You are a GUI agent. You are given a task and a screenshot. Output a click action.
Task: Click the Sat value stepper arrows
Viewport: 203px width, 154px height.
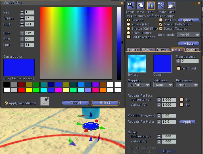coord(22,39)
